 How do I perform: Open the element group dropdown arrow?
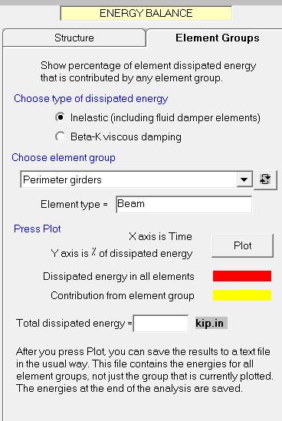pos(244,179)
